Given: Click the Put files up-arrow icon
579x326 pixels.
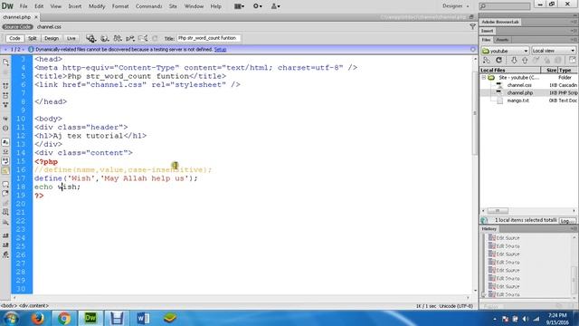Looking at the screenshot, I should tap(525, 61).
